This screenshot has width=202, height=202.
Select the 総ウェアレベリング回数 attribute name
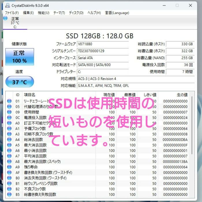[x=41, y=184]
